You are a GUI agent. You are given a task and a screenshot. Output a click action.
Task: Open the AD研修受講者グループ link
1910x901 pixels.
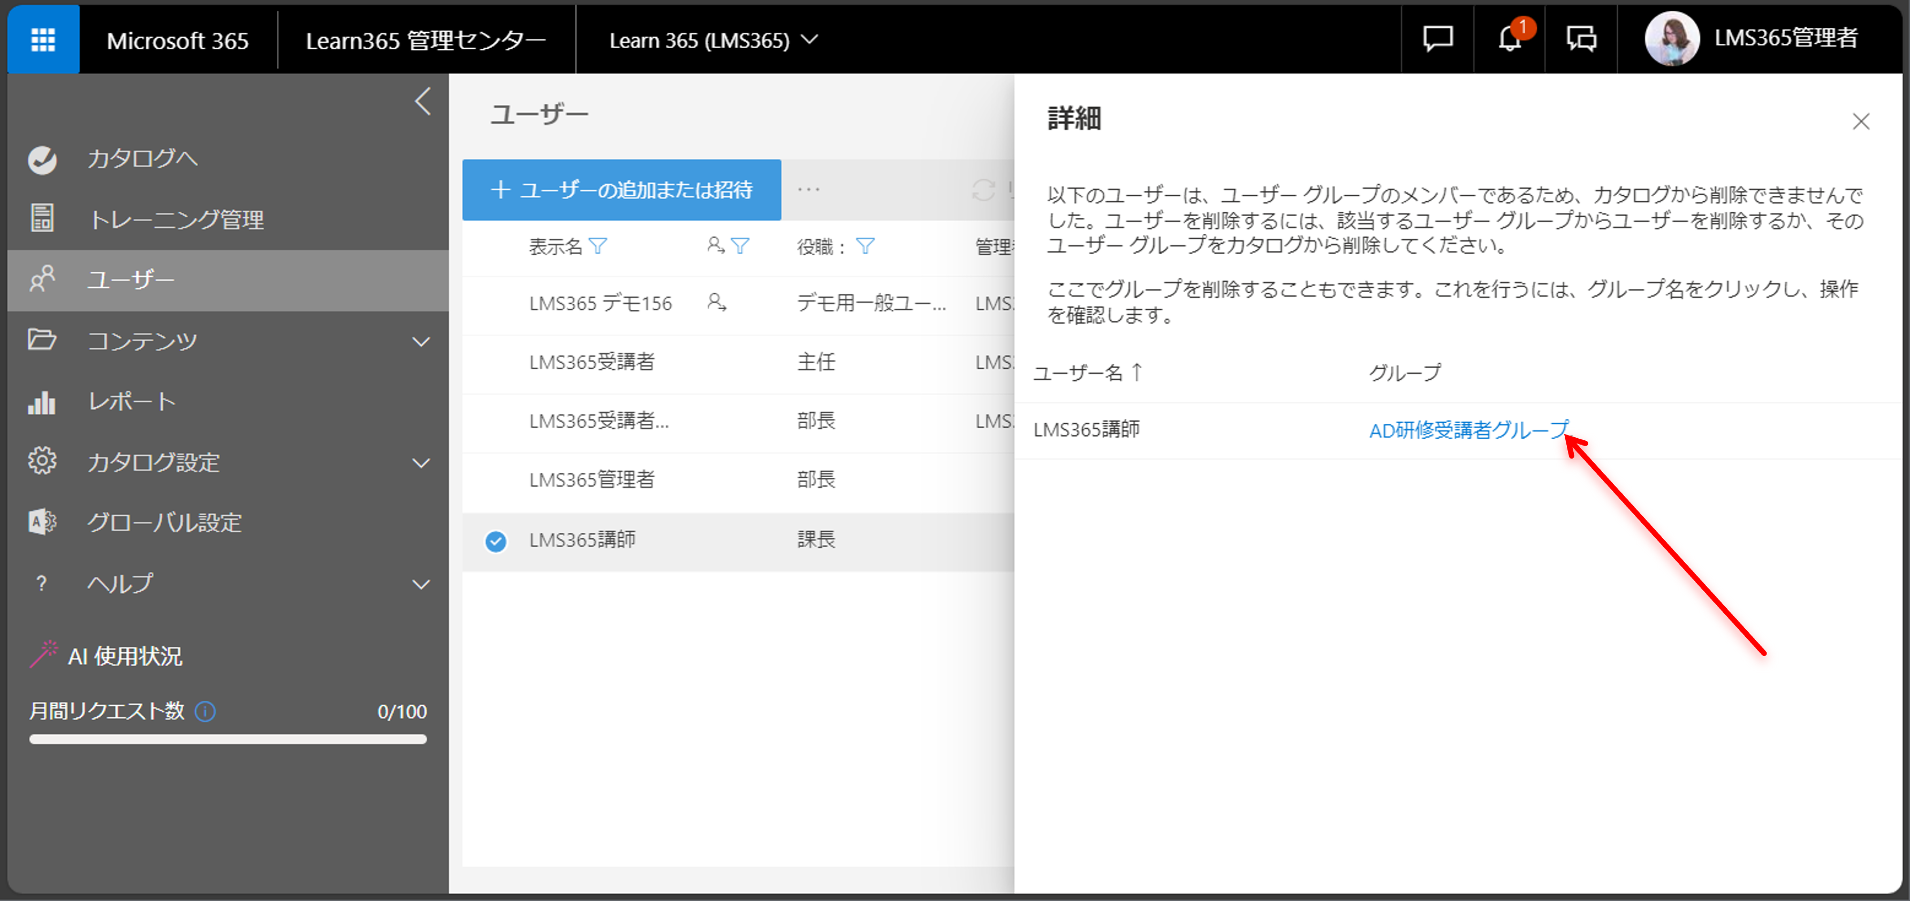pyautogui.click(x=1469, y=430)
